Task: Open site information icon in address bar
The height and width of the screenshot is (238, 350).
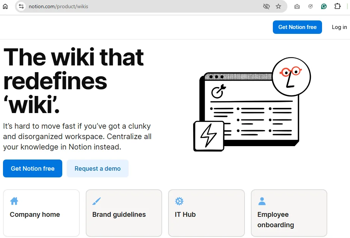Action: [x=21, y=6]
